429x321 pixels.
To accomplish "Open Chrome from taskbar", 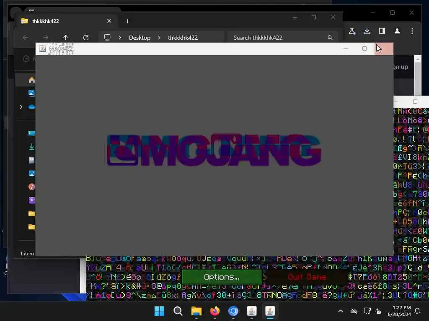I will (x=233, y=311).
